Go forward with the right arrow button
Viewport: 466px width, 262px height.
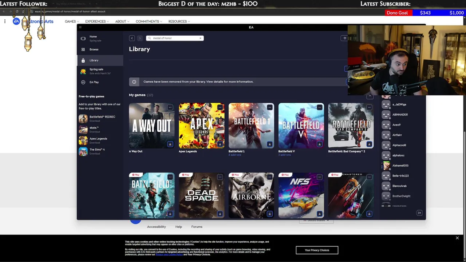point(139,38)
